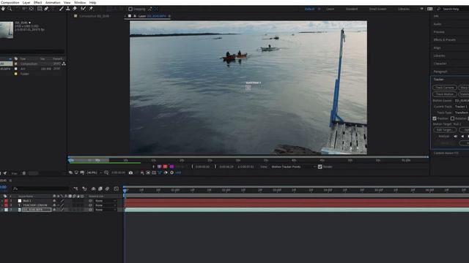The height and width of the screenshot is (263, 469).
Task: Switch to the Learn workspace
Action: click(x=330, y=9)
